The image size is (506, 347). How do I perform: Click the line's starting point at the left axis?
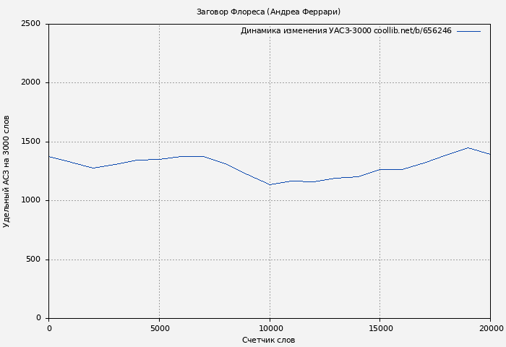[49, 156]
